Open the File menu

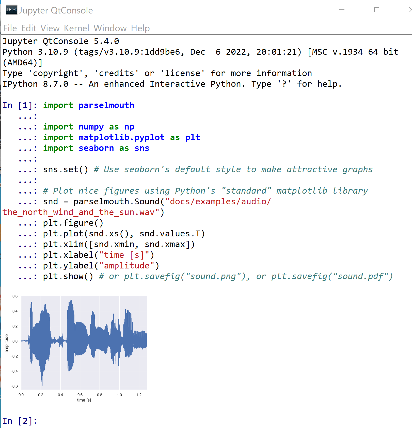tap(10, 28)
